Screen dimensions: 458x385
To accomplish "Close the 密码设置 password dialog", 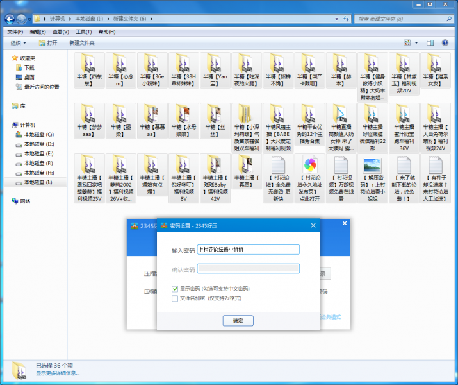I will click(315, 225).
